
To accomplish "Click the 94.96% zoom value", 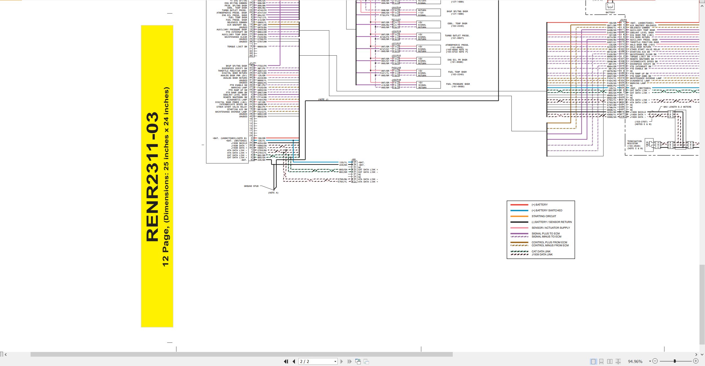I will 635,361.
